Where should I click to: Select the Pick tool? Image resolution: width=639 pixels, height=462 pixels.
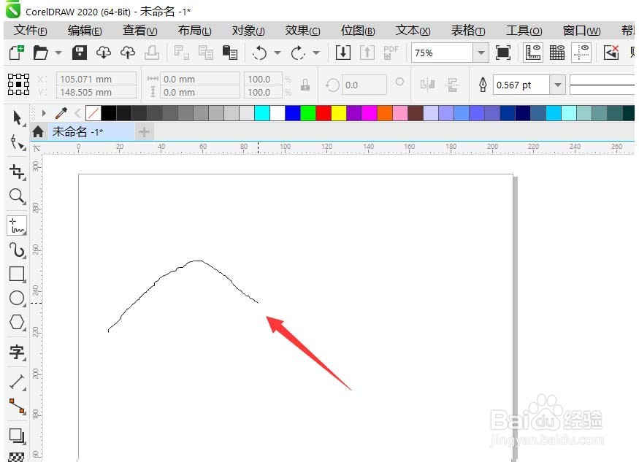[x=18, y=118]
